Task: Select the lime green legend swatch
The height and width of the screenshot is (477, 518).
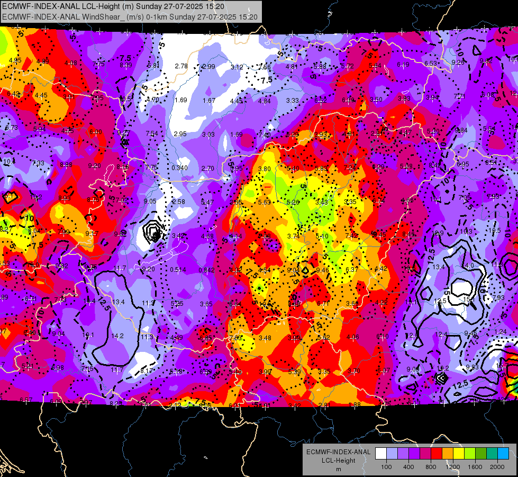Action: 470,454
